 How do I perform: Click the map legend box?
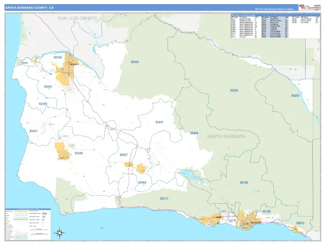[28, 224]
